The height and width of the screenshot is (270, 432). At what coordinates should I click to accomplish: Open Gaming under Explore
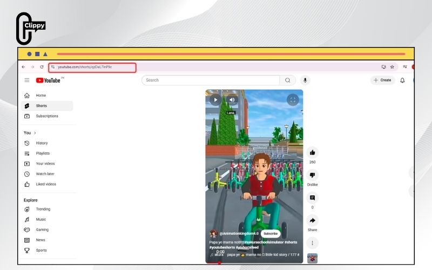pyautogui.click(x=47, y=230)
